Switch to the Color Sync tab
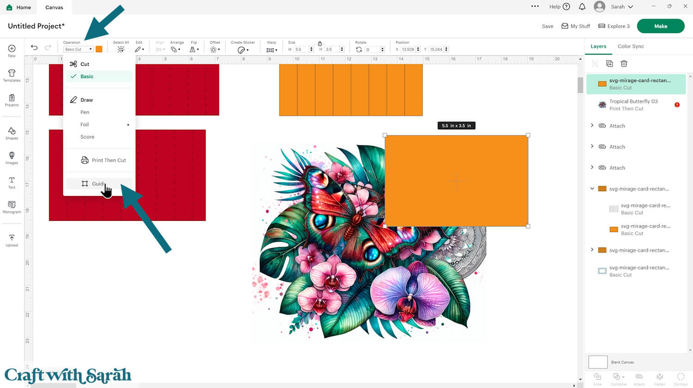 pos(631,46)
